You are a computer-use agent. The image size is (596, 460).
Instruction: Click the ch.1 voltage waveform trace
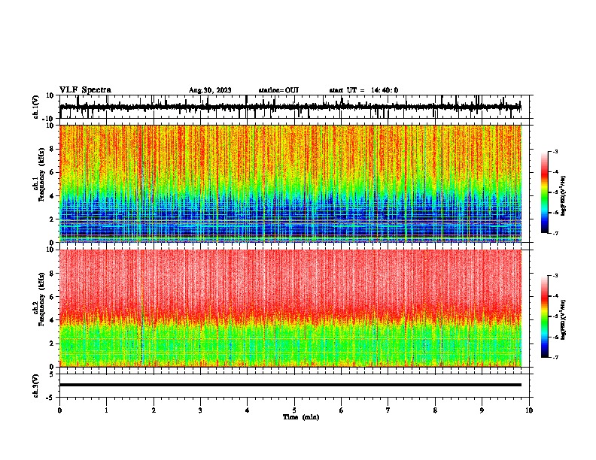coord(290,107)
